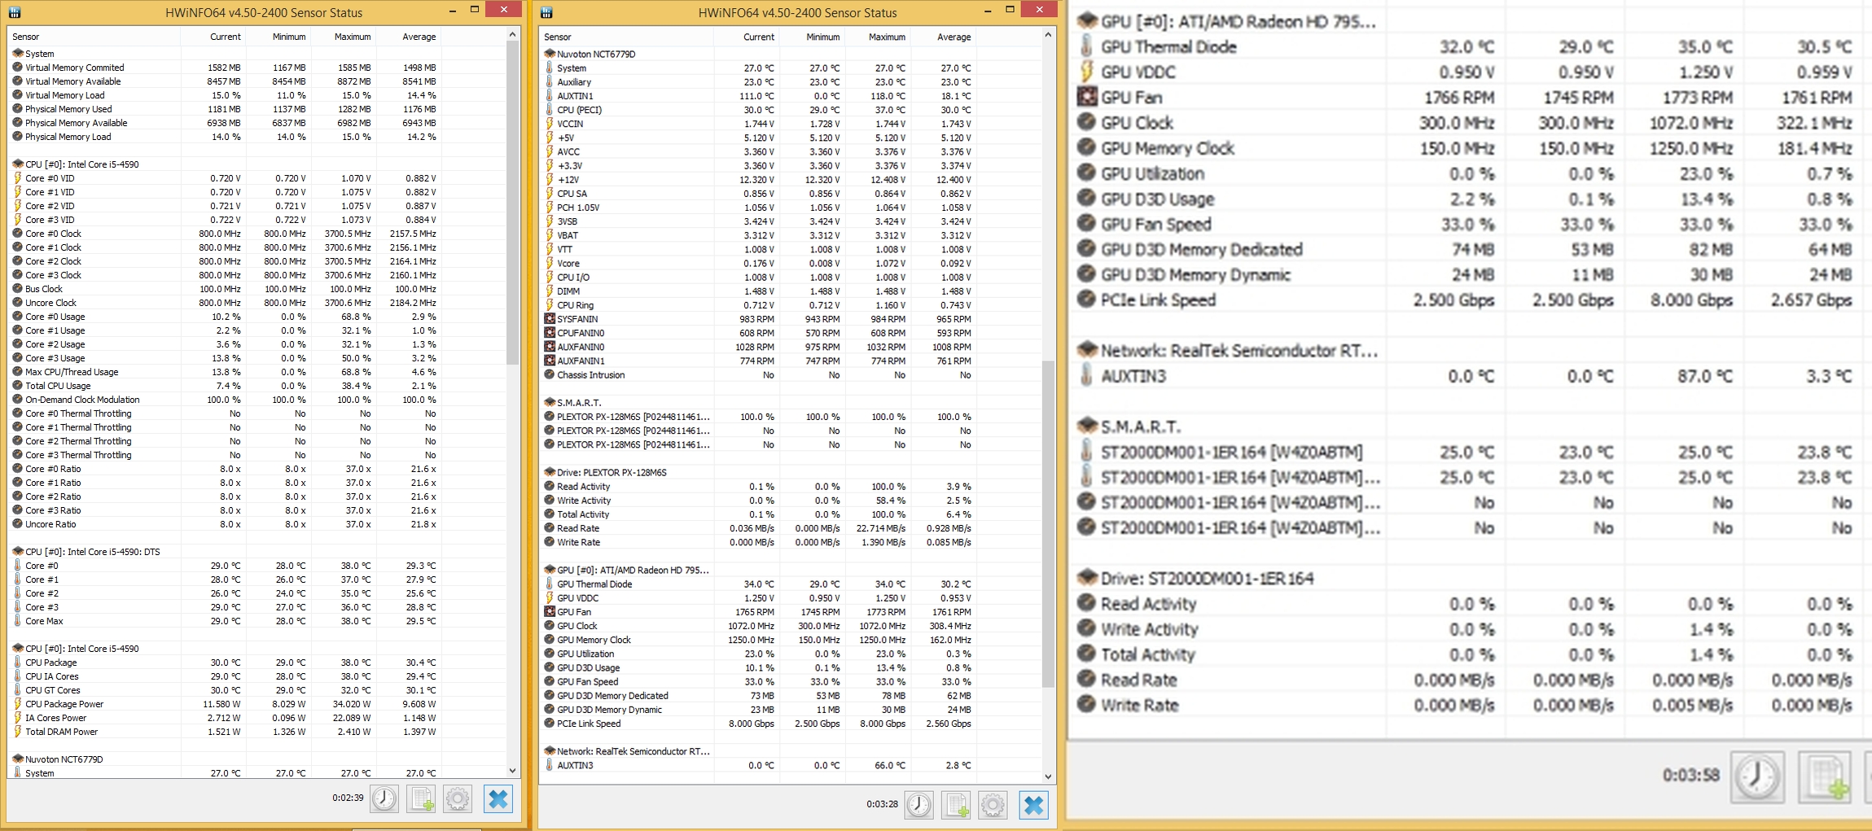Screen dimensions: 1872x831
Task: Open settings gear in left HWiNFO window
Action: 458,799
